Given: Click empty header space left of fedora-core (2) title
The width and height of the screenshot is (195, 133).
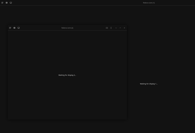Looking at the screenshot, I should pos(41,28).
